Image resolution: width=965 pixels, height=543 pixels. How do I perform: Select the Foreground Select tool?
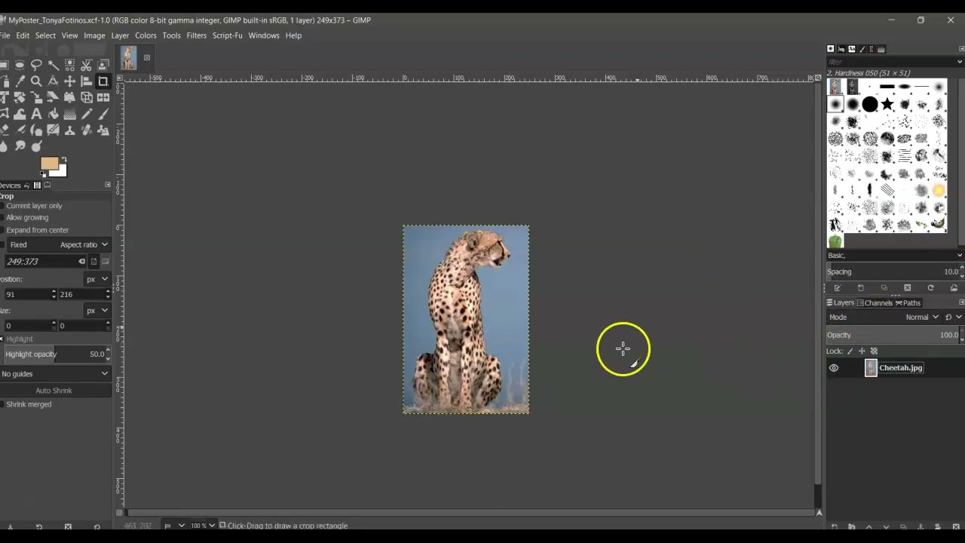click(x=103, y=66)
